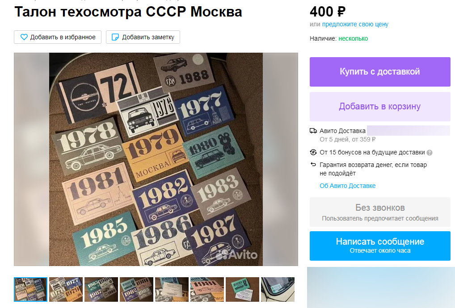Open the Об Авито Доставке link
455x308 pixels.
coord(348,186)
